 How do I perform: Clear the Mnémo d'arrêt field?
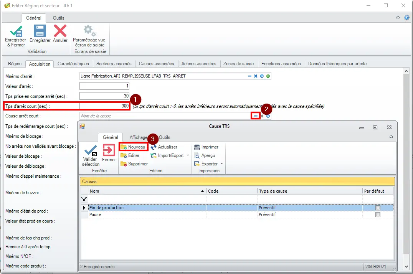click(256, 76)
